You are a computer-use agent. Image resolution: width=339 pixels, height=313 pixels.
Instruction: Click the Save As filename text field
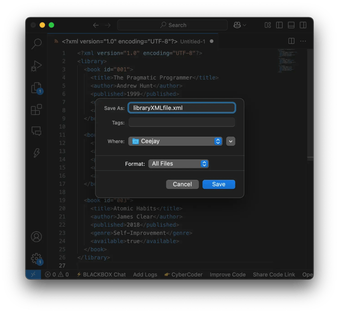[x=181, y=108]
